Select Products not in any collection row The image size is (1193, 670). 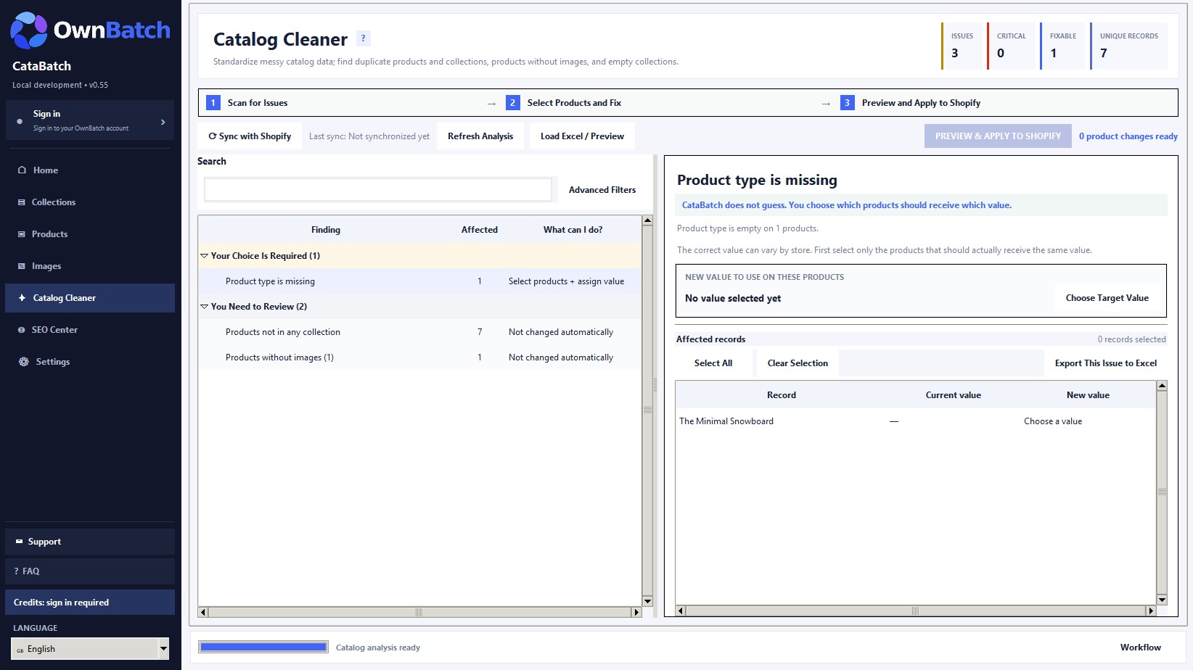click(419, 332)
